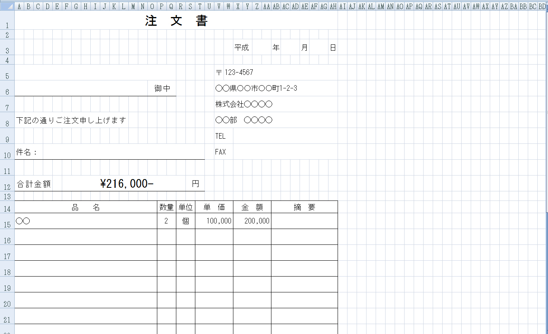Viewport: 548px width, 334px height.
Task: Click the 単 価 table header
Action: tap(214, 207)
